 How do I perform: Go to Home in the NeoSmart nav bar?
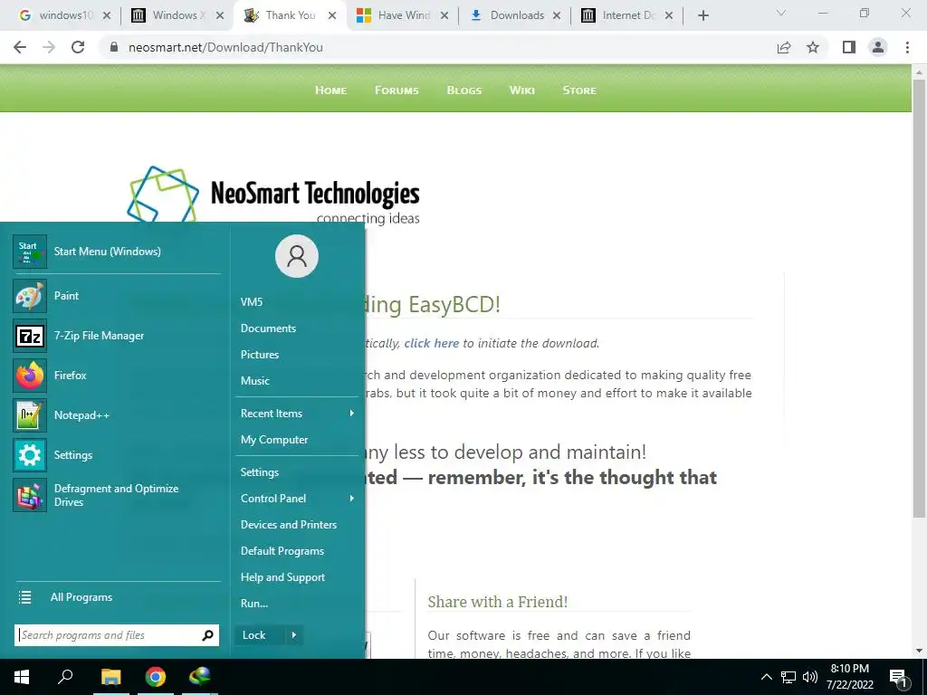331,90
